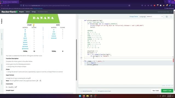Viewport: 175px width, 98px height.
Task: Click the media player taskbar icon
Action: 91,96
